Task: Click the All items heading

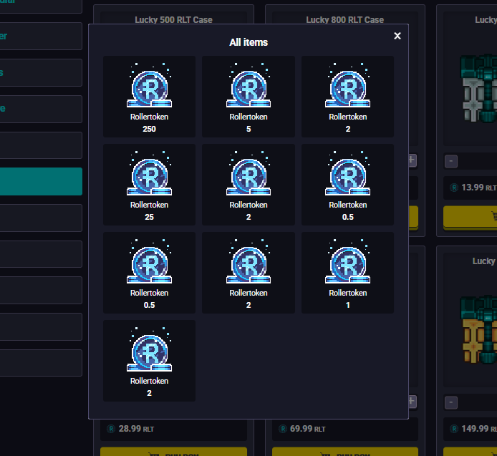Action: 248,42
